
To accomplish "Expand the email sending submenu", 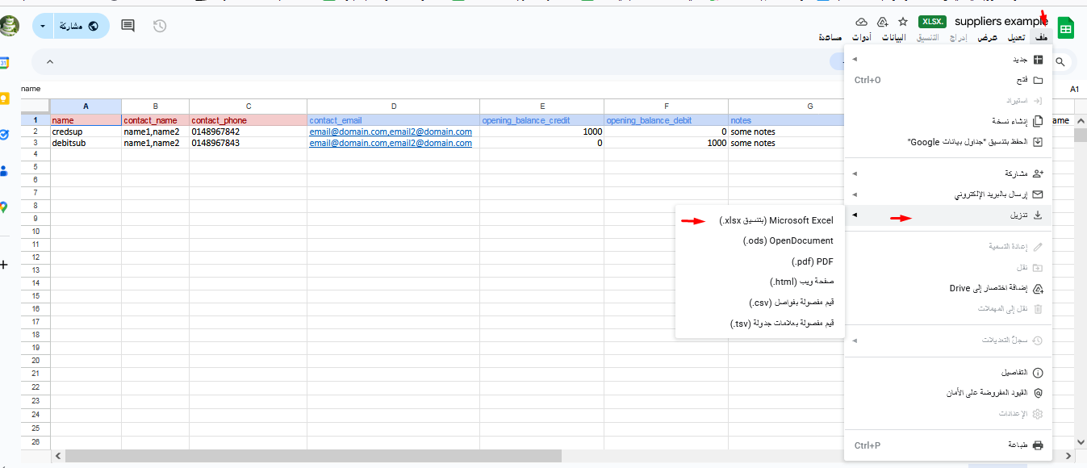I will tap(855, 194).
